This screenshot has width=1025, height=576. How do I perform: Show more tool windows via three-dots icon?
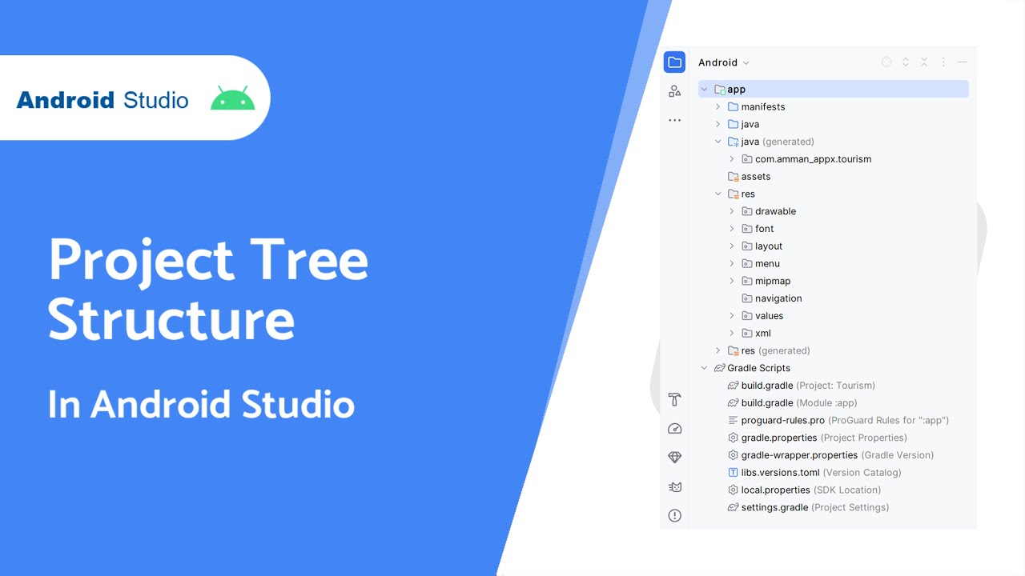pyautogui.click(x=674, y=120)
